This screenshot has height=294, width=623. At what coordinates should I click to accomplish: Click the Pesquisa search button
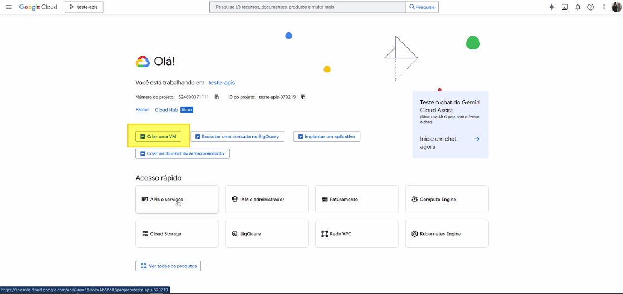tap(422, 7)
